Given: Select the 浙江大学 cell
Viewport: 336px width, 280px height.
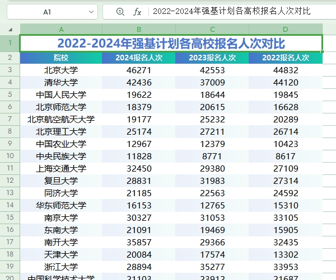Looking at the screenshot, I should coord(61,267).
